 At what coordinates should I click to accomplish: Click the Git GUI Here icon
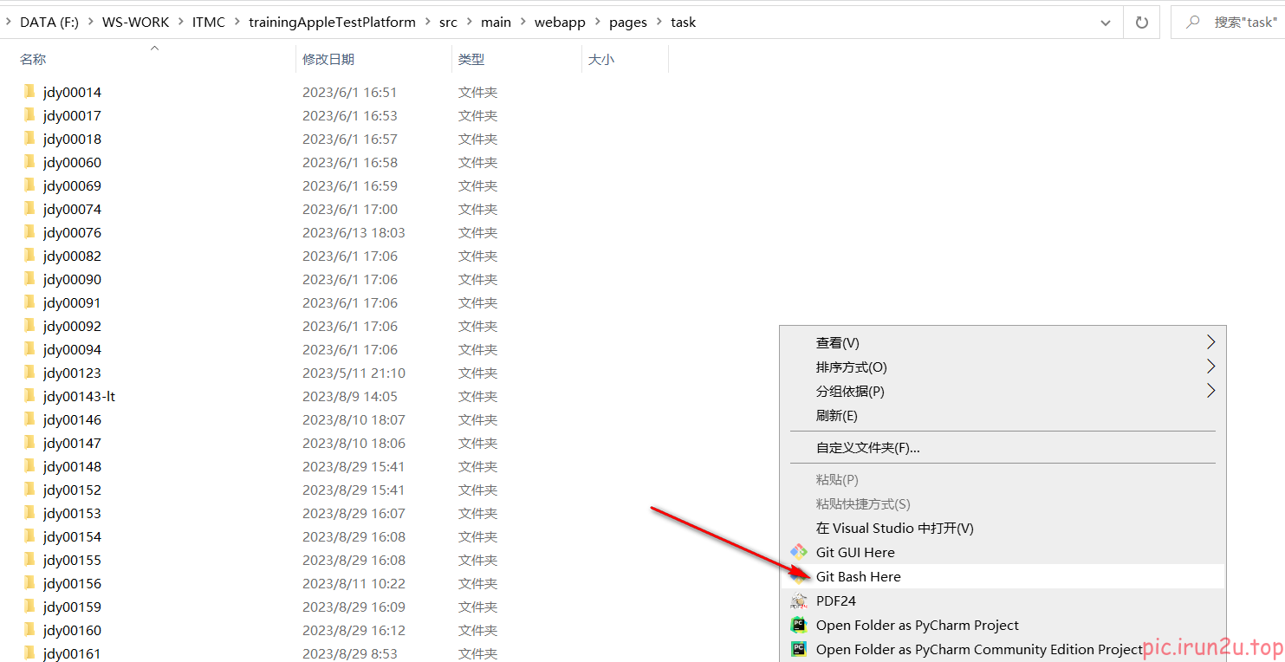(798, 552)
